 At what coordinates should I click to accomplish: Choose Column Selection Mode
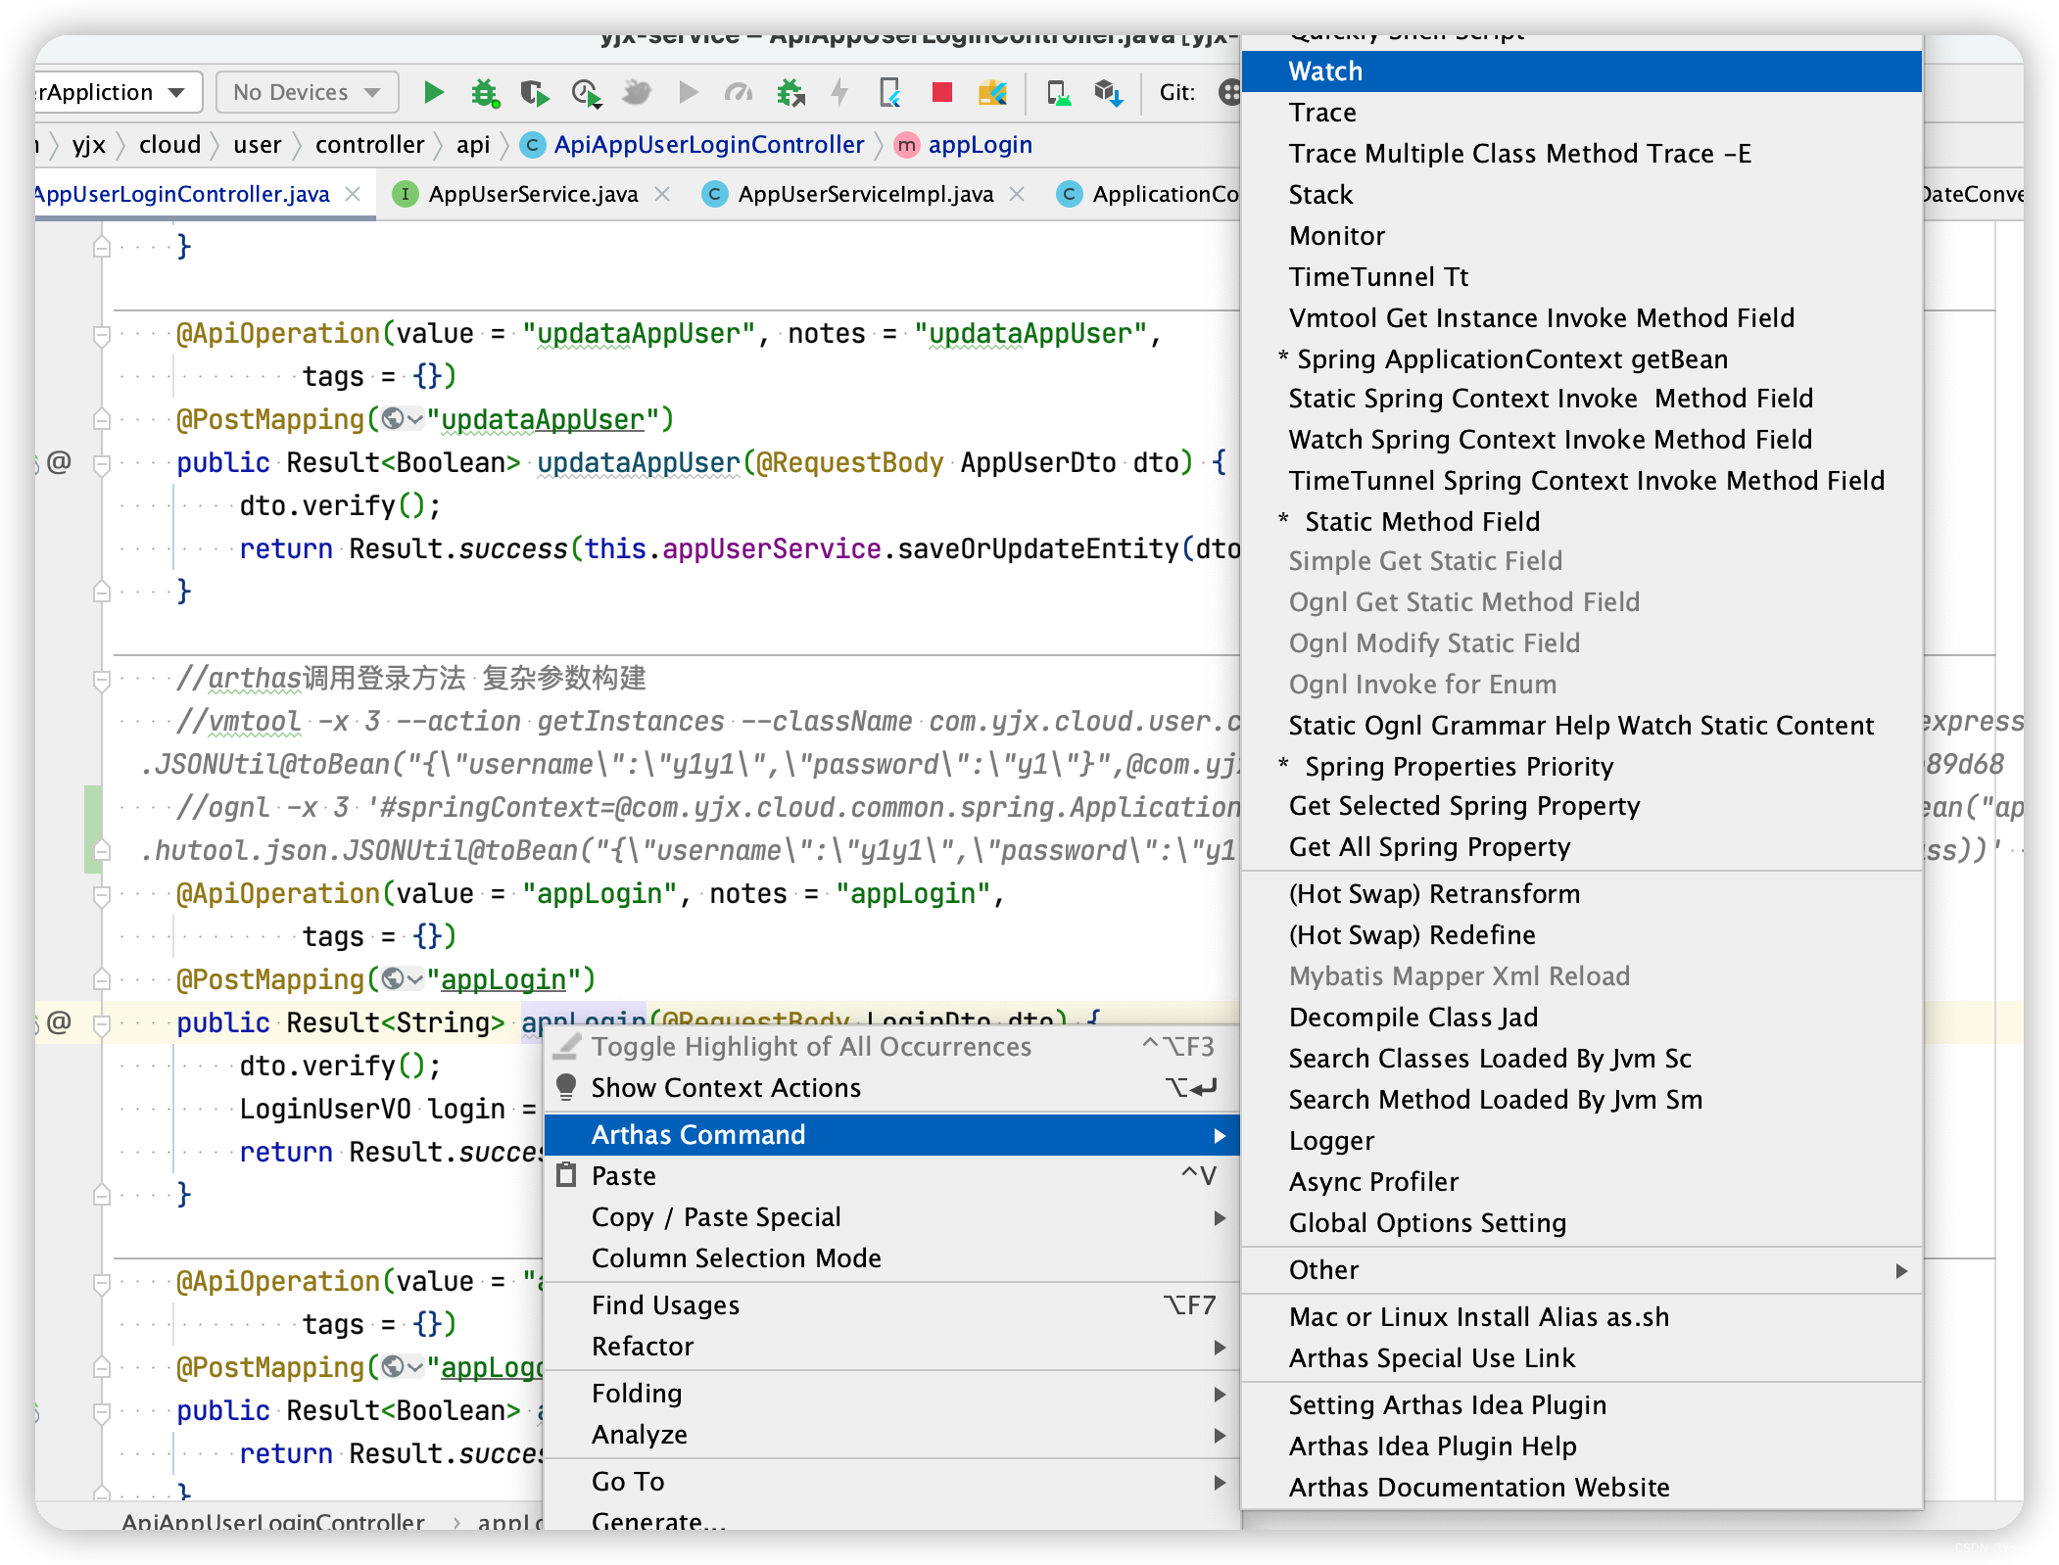pos(891,1258)
